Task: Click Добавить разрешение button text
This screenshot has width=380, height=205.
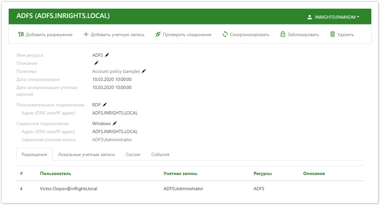Action: point(49,34)
